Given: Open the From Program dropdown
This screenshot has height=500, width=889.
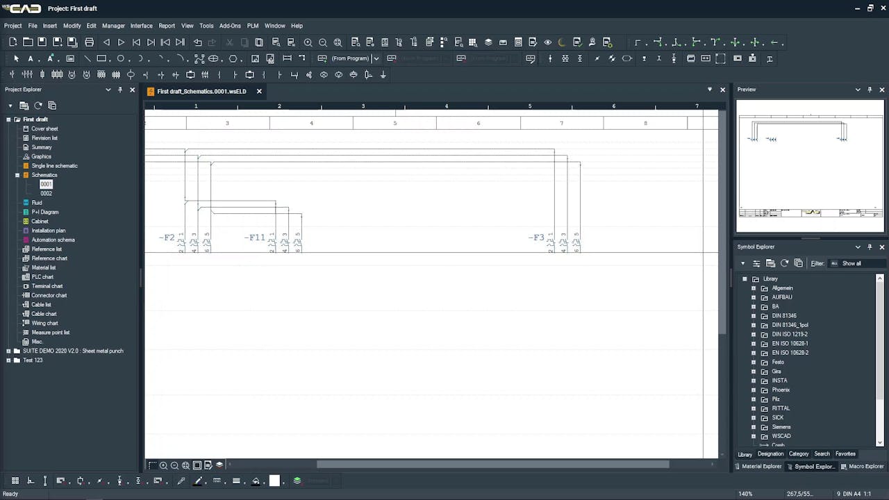Looking at the screenshot, I should [x=376, y=59].
